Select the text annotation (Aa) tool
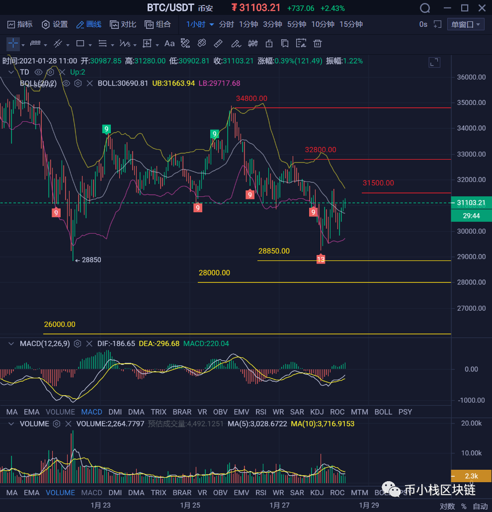 169,43
